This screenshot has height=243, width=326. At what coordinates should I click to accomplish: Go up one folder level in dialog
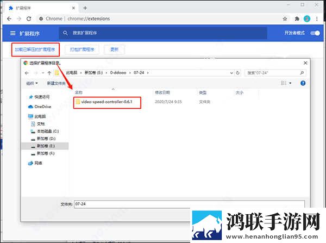(49, 73)
